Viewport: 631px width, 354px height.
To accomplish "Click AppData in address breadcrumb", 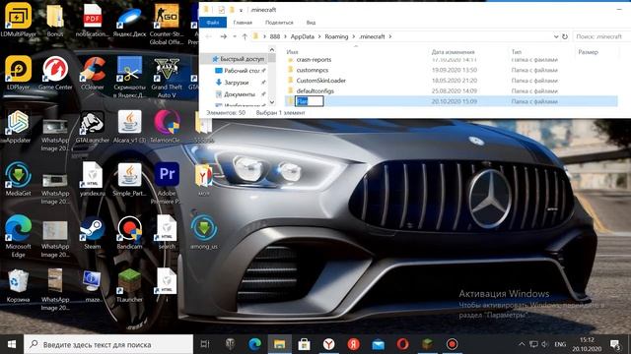I will pyautogui.click(x=303, y=36).
